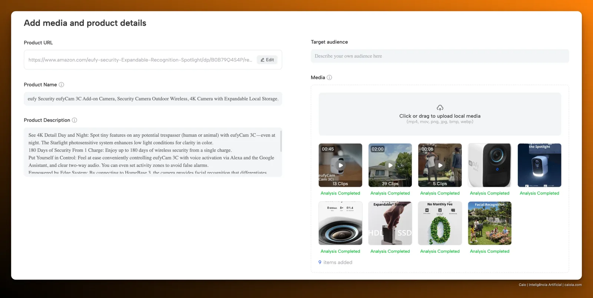The height and width of the screenshot is (298, 593).
Task: Play the 00:45 video with 13 clips
Action: click(341, 165)
